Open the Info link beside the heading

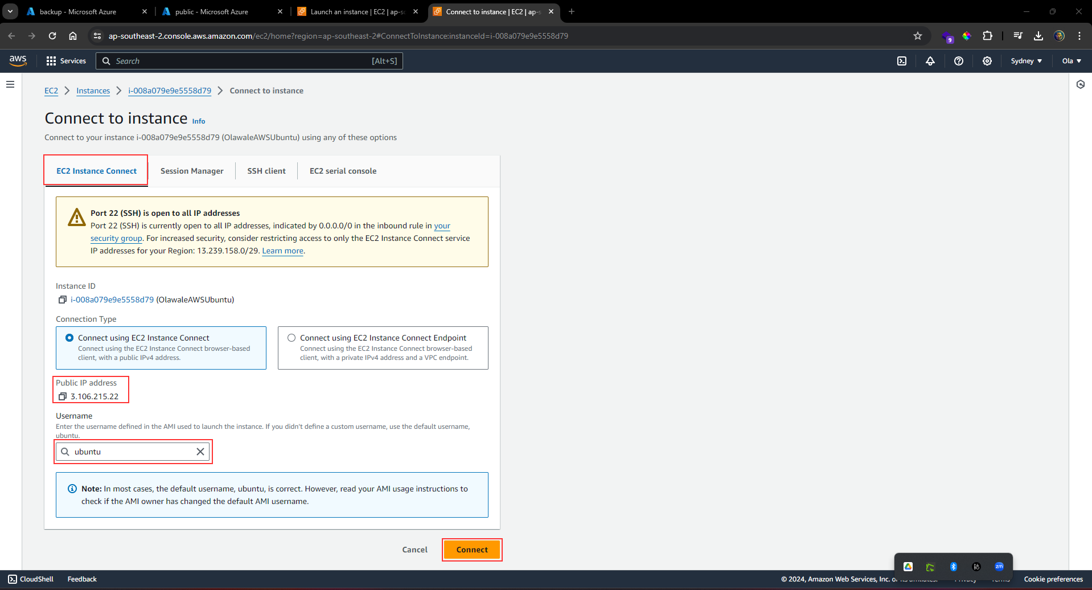pos(199,121)
